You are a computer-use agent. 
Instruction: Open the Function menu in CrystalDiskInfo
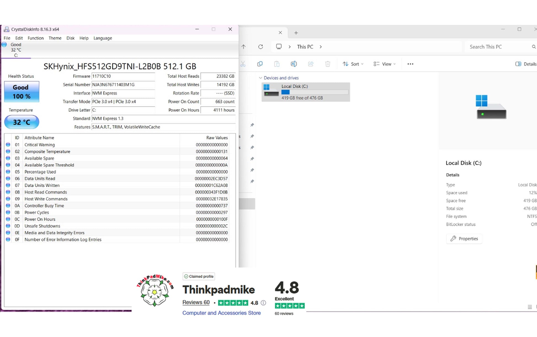[36, 38]
